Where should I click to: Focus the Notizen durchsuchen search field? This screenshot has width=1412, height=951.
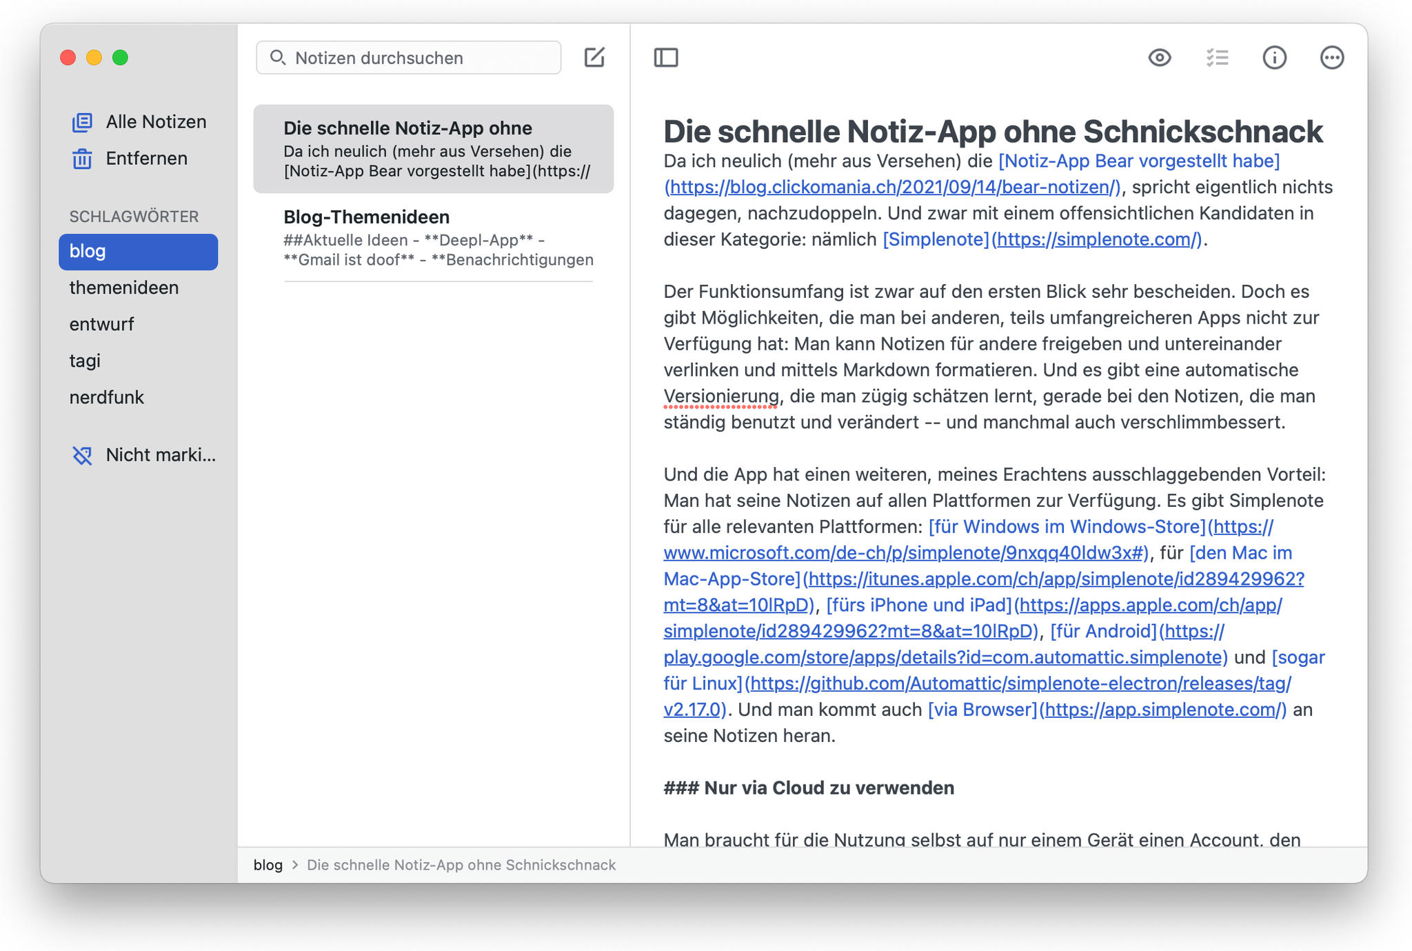pyautogui.click(x=408, y=57)
